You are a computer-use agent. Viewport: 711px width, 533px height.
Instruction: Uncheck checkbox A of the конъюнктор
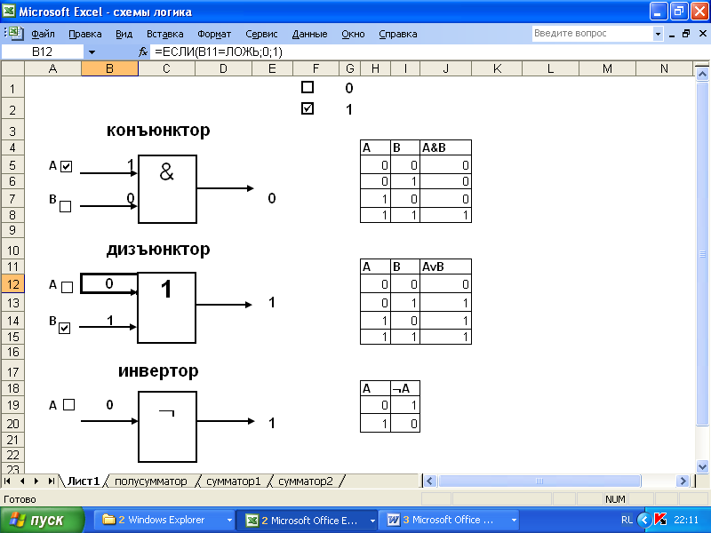point(66,166)
